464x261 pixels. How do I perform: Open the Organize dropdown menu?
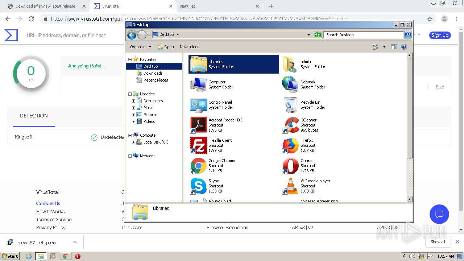click(140, 47)
